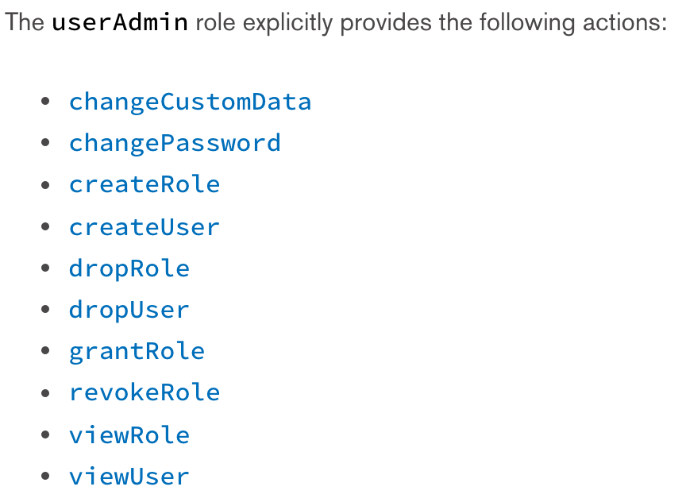Click the userAdmin code term
The width and height of the screenshot is (686, 502).
coord(120,22)
